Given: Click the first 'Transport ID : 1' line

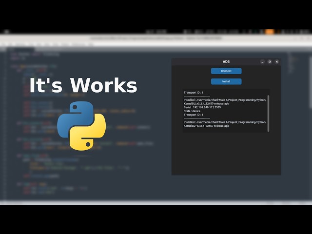Looking at the screenshot, I should [194, 93].
